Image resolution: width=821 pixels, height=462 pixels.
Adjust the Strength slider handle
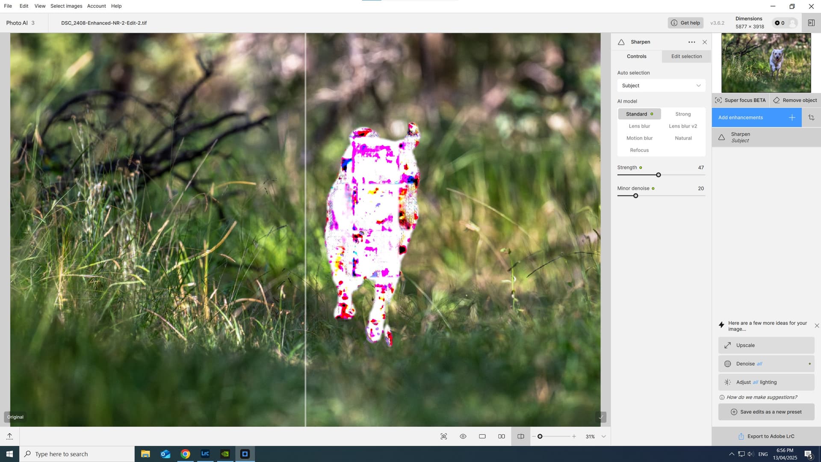click(x=659, y=175)
